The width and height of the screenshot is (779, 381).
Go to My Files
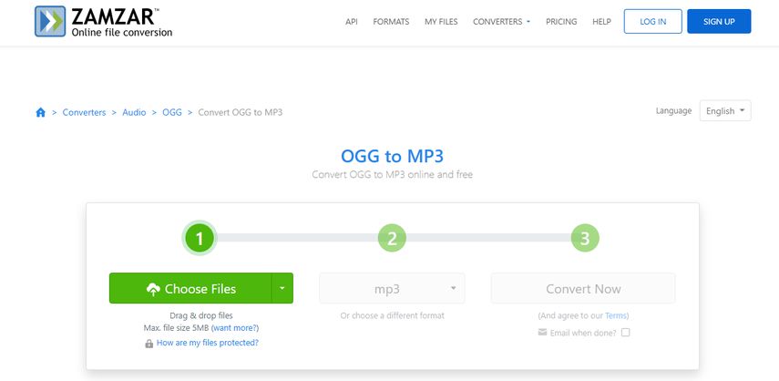[x=441, y=21]
